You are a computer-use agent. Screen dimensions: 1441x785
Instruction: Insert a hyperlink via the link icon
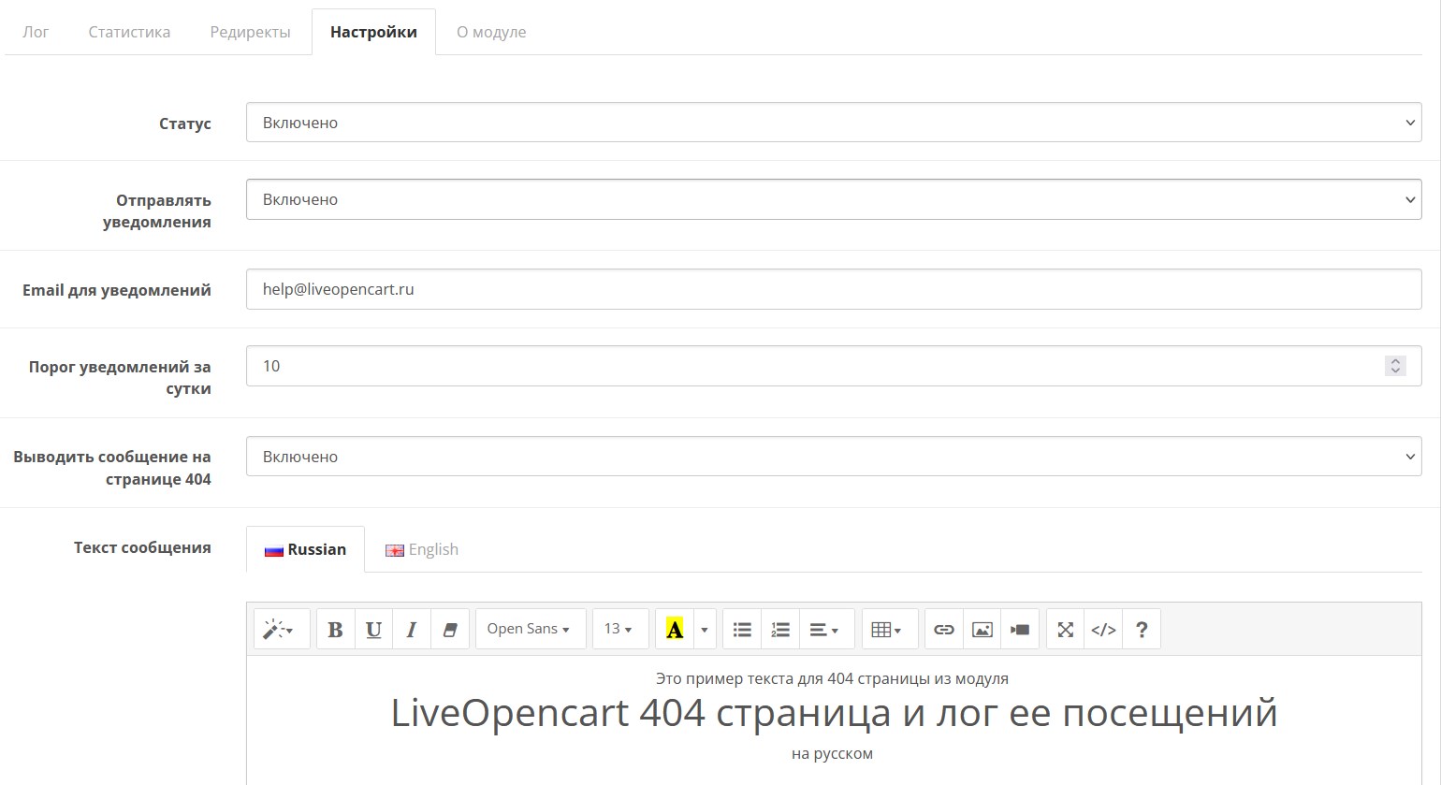coord(943,630)
